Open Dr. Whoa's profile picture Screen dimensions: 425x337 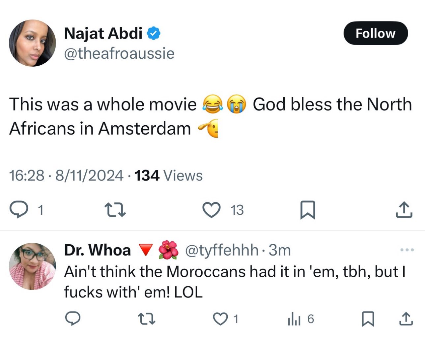tap(32, 266)
